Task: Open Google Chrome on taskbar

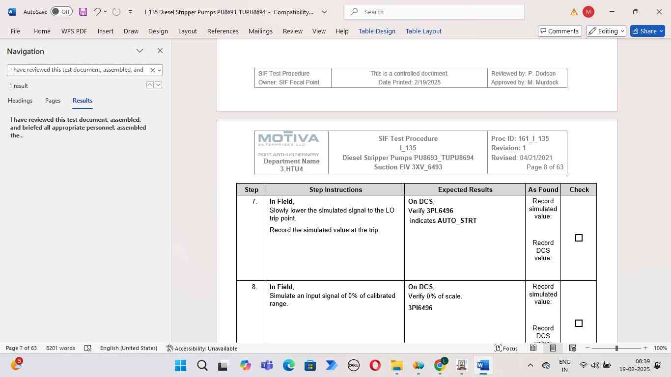Action: (440, 365)
